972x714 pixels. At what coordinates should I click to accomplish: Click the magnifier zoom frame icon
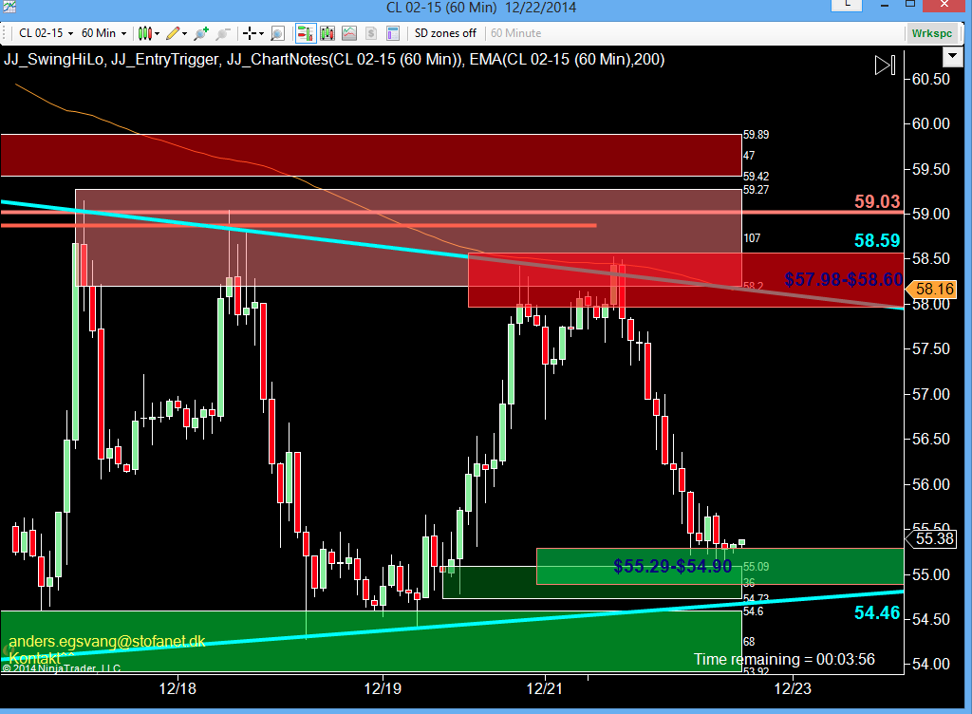(x=278, y=33)
